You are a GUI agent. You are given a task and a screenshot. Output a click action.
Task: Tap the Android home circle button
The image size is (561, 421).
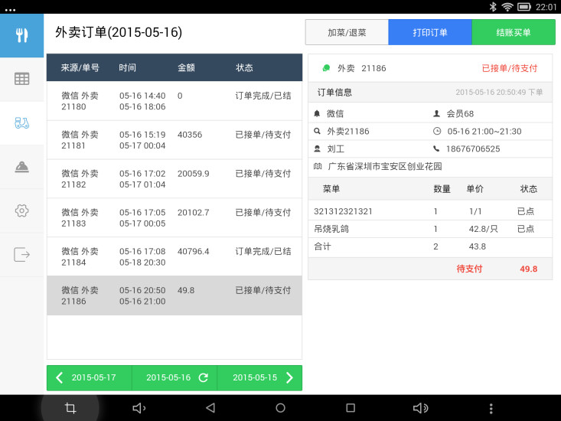click(280, 408)
